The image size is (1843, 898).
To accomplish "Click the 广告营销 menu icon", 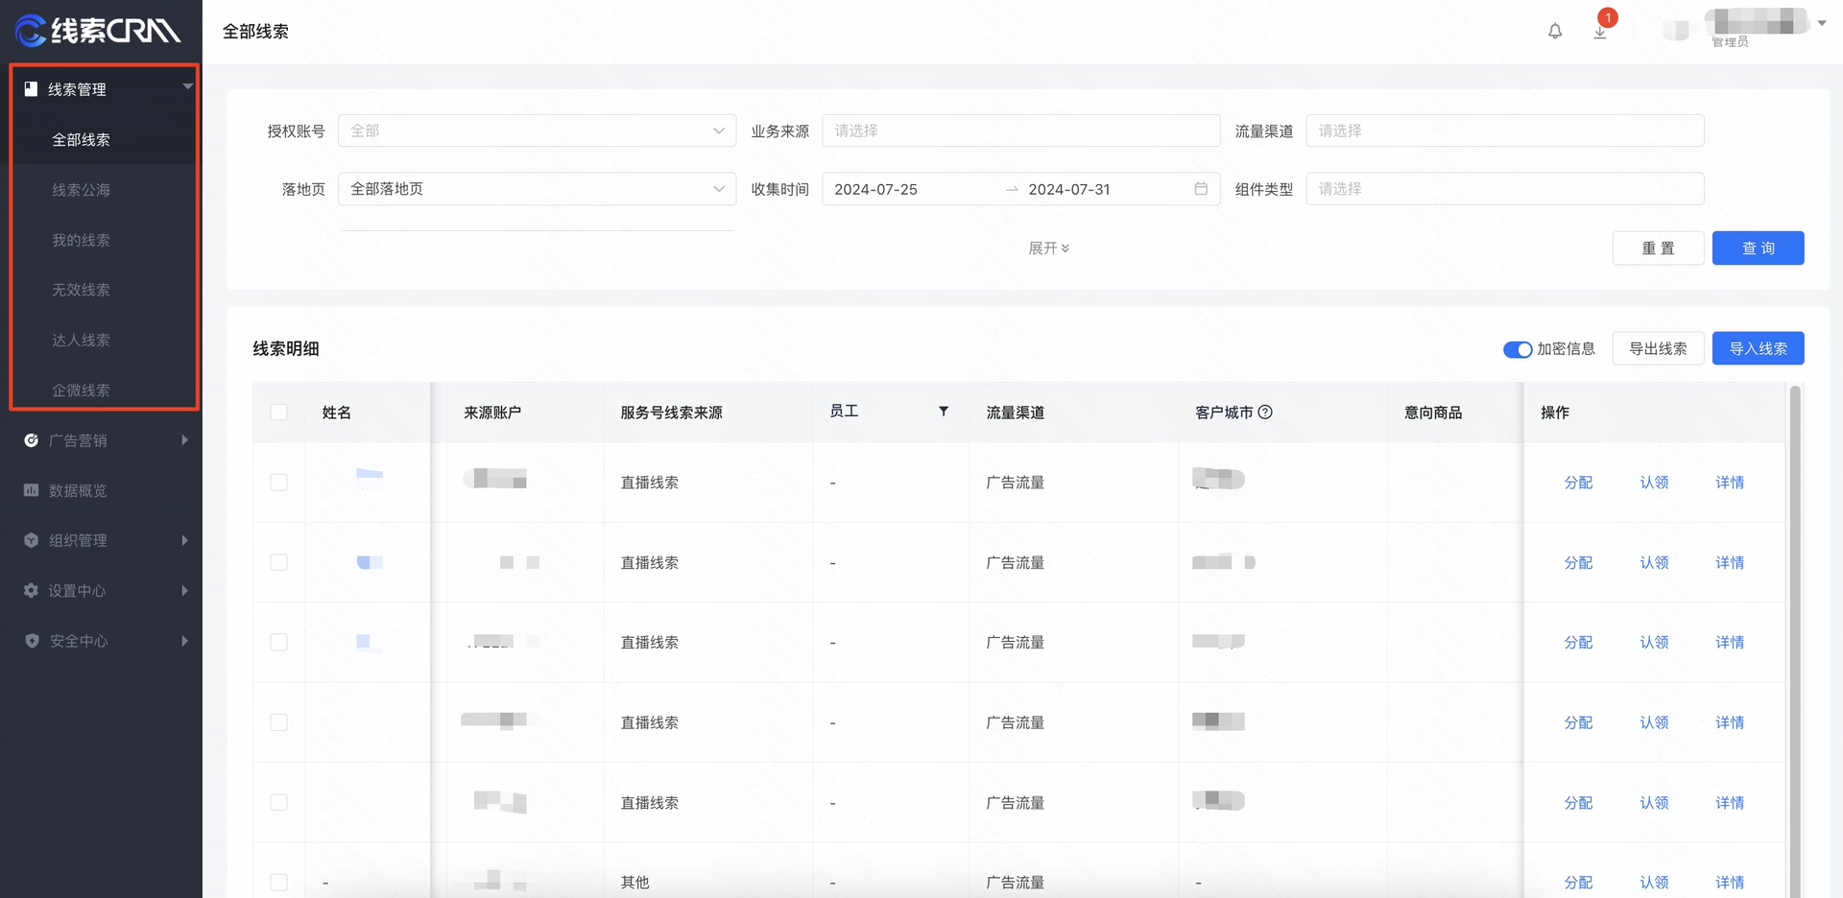I will pyautogui.click(x=31, y=440).
